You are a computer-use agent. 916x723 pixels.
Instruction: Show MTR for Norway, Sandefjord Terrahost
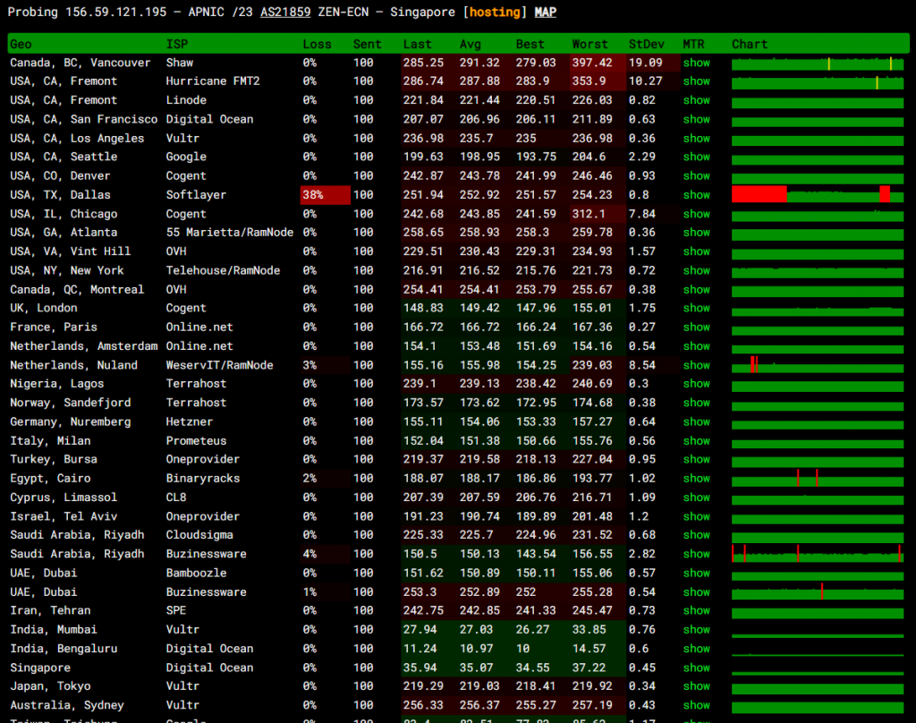click(696, 403)
